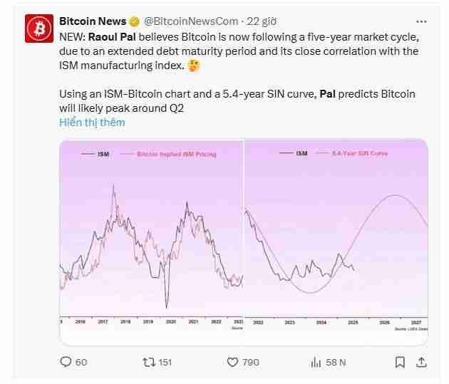Open the view analytics bar chart icon
The image size is (449, 384).
click(x=315, y=362)
